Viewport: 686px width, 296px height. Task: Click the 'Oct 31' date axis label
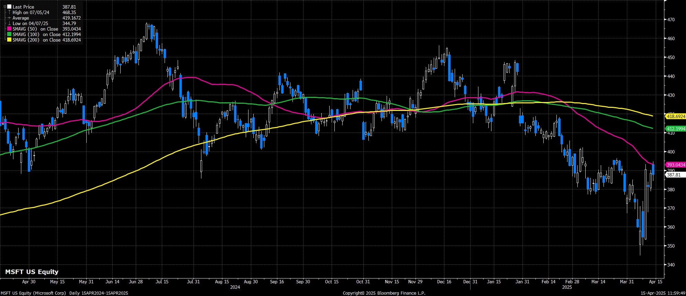(363, 282)
